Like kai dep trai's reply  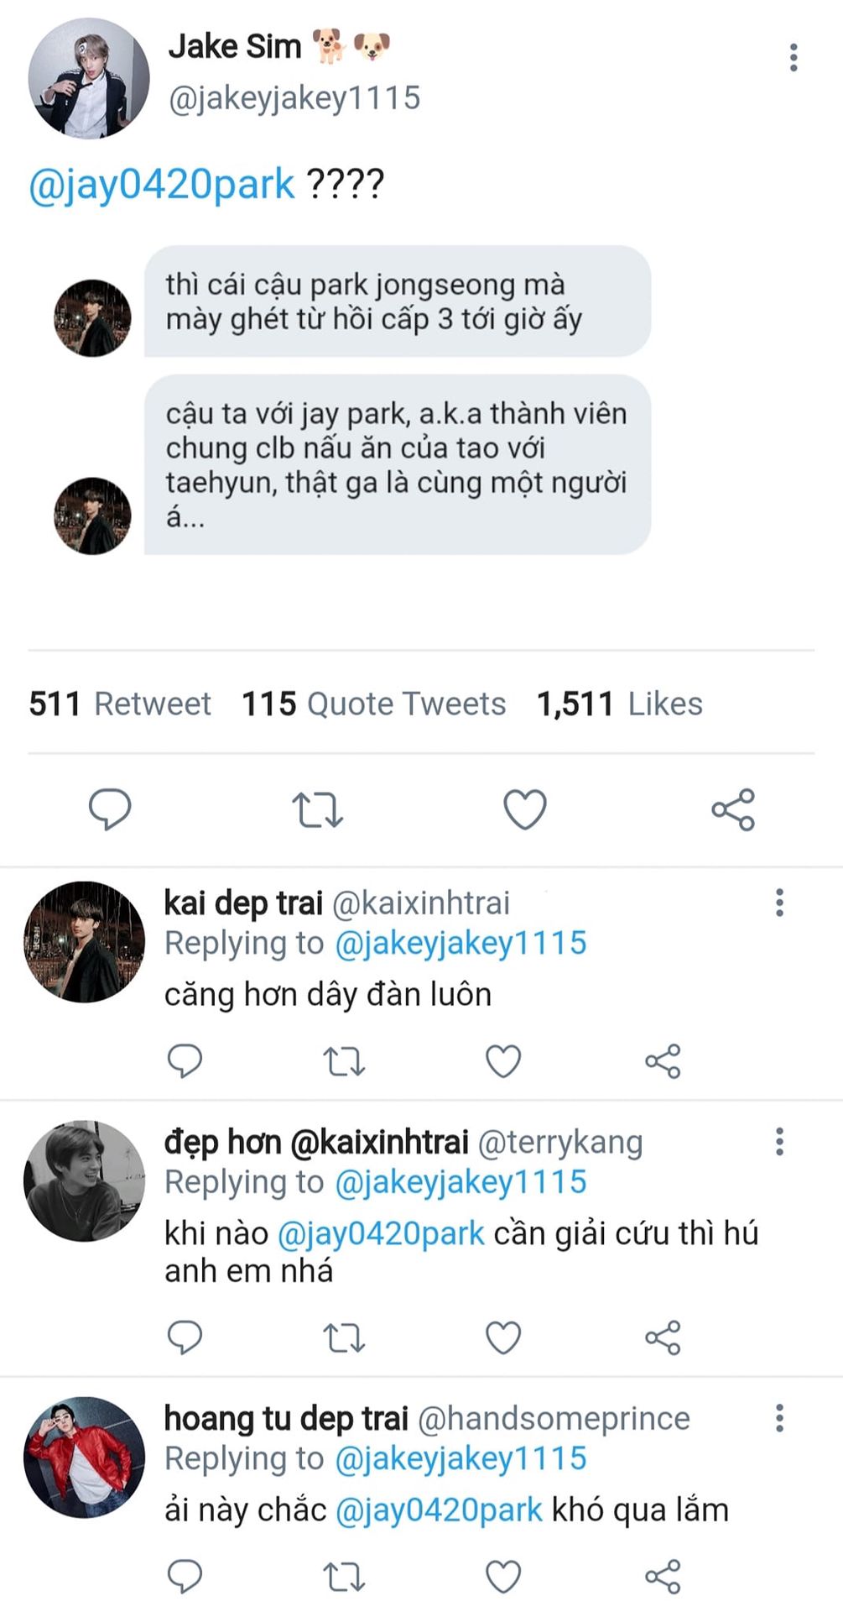(503, 1061)
